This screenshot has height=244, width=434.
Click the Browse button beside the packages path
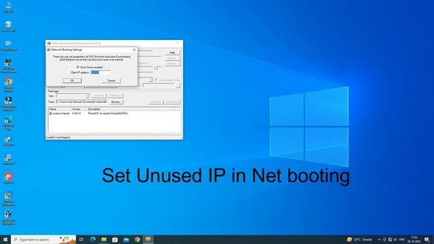pyautogui.click(x=116, y=102)
